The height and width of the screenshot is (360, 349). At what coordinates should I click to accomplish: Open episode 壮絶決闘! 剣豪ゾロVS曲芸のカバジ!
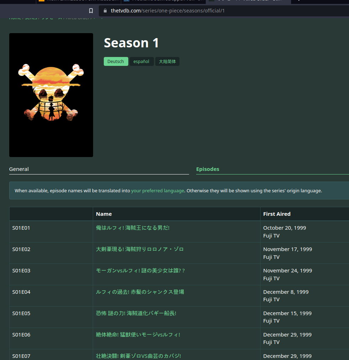tap(138, 356)
